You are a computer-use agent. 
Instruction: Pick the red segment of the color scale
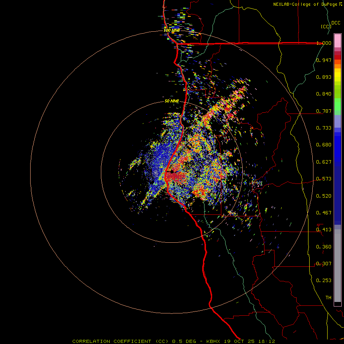[x=338, y=57]
